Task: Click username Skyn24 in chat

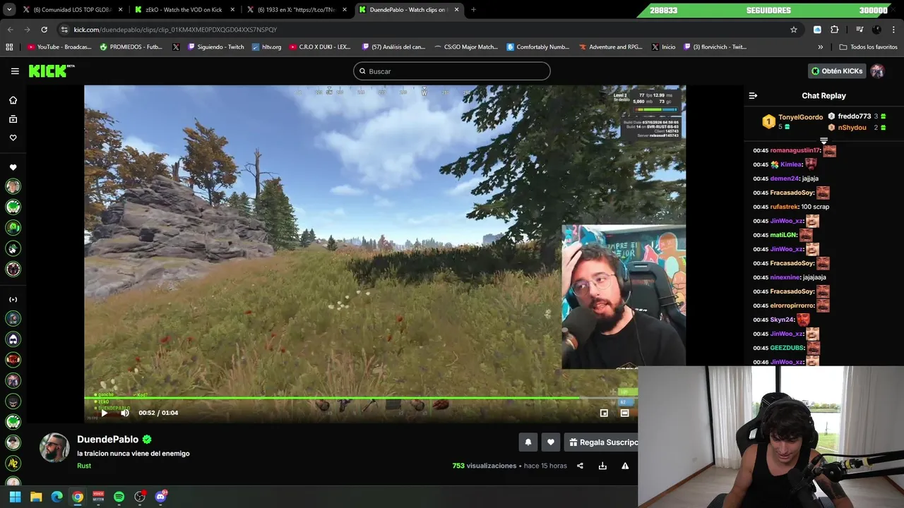Action: tap(782, 320)
